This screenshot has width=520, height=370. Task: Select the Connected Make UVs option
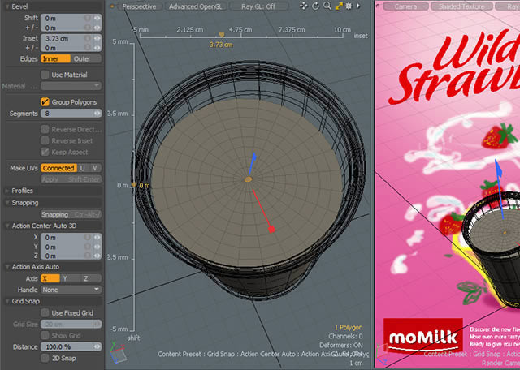coord(58,168)
